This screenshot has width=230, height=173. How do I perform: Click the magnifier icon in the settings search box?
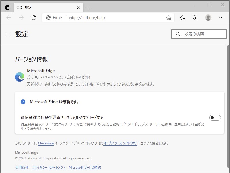pyautogui.click(x=178, y=34)
